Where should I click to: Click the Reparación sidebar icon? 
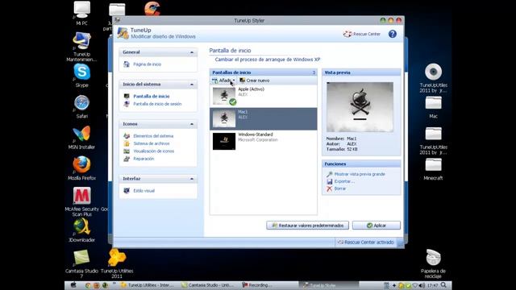coord(127,159)
